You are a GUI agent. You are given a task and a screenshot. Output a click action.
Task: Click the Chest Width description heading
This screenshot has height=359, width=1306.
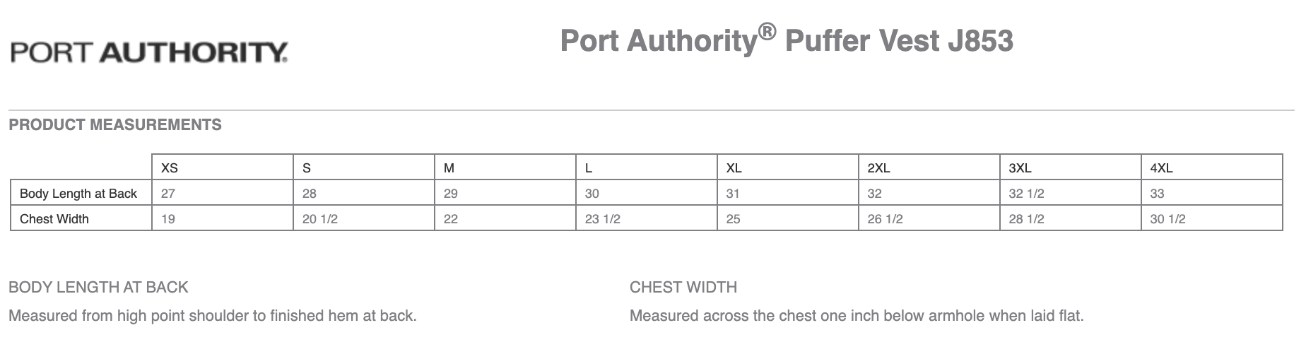coord(683,287)
